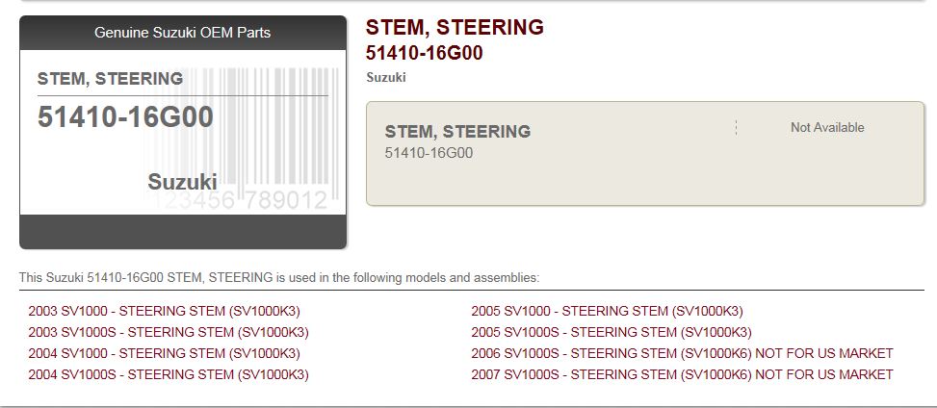Click STEM, STEERING label on the part card
Viewport: 937px width, 408px height.
pyautogui.click(x=110, y=79)
